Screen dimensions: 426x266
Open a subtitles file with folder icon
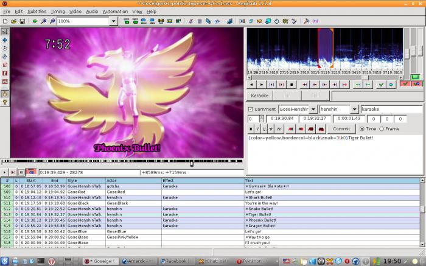13,21
